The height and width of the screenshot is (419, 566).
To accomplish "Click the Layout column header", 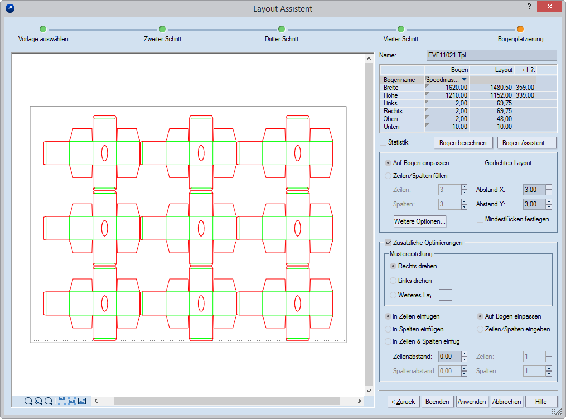I will pyautogui.click(x=492, y=70).
